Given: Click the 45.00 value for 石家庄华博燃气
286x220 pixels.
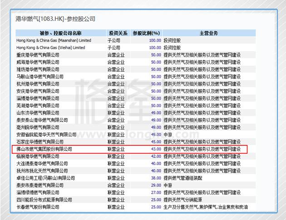Looking at the screenshot, I should pos(156,142).
